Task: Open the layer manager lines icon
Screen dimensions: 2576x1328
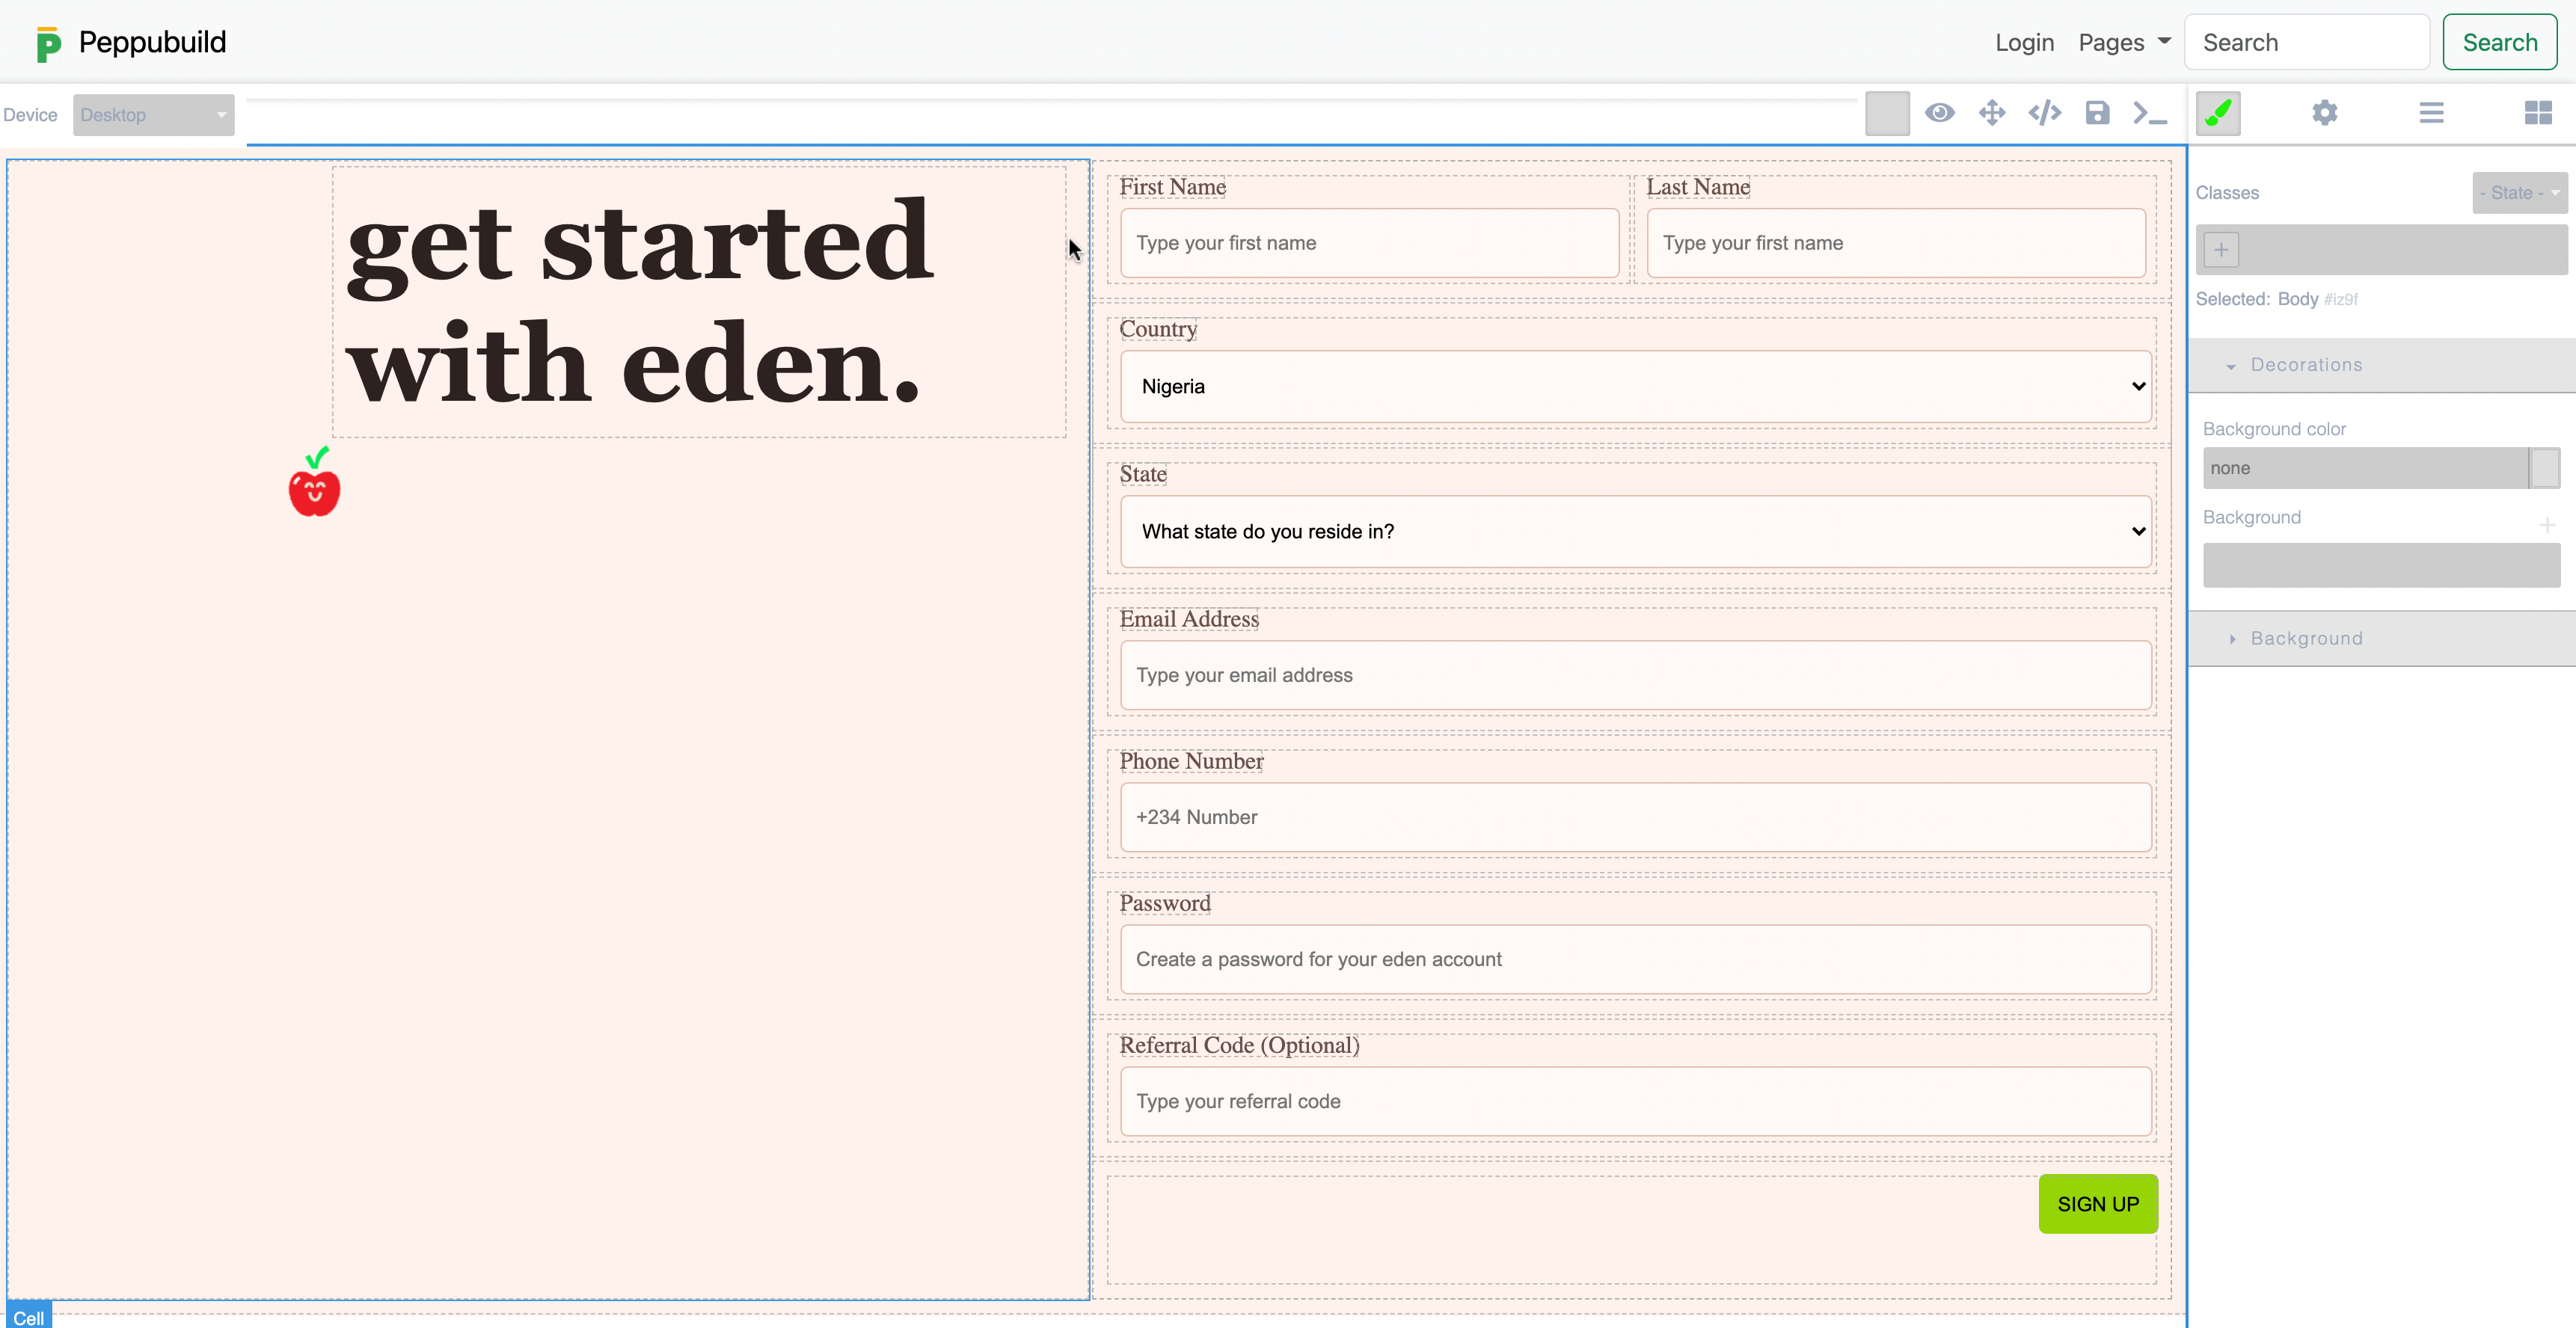Action: tap(2432, 113)
